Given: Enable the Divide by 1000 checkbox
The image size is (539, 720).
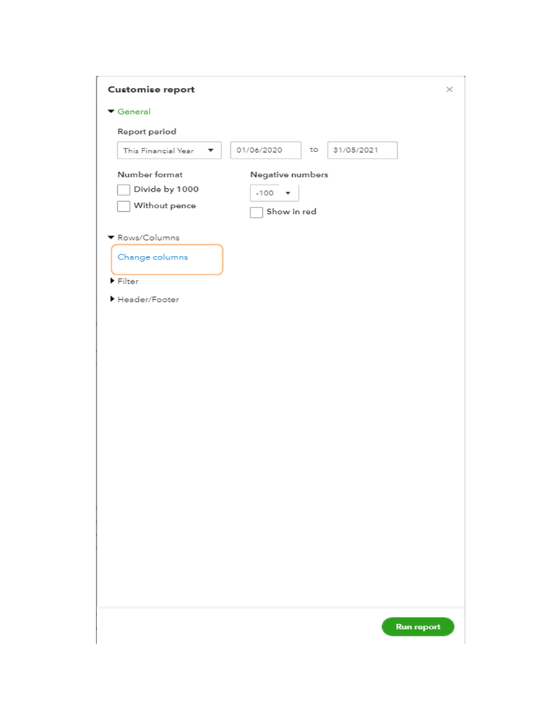Looking at the screenshot, I should [124, 190].
